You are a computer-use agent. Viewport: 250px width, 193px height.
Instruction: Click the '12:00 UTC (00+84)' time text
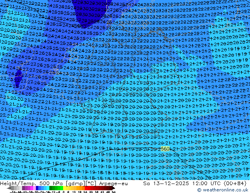point(219,184)
